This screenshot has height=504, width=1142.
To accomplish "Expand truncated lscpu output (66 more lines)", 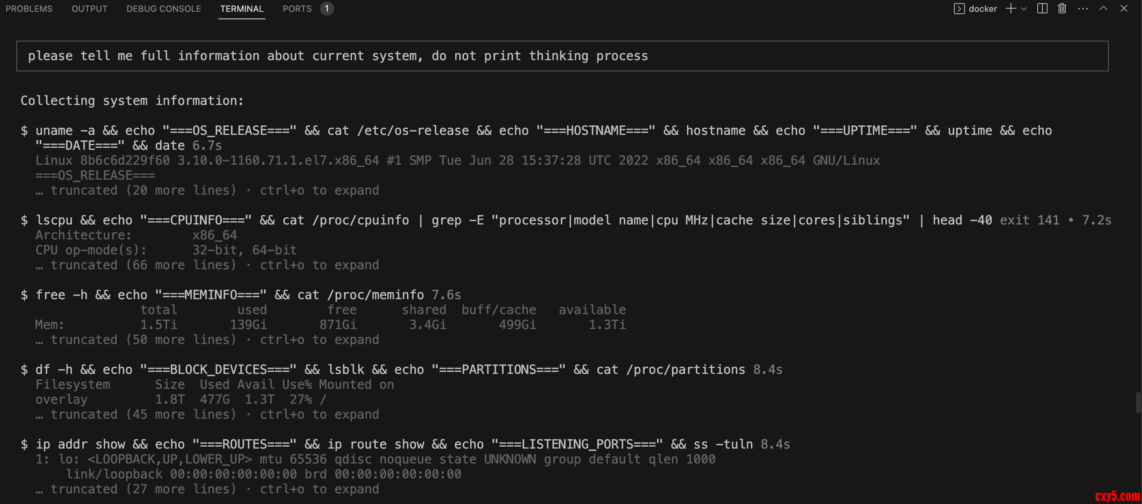I will [214, 265].
